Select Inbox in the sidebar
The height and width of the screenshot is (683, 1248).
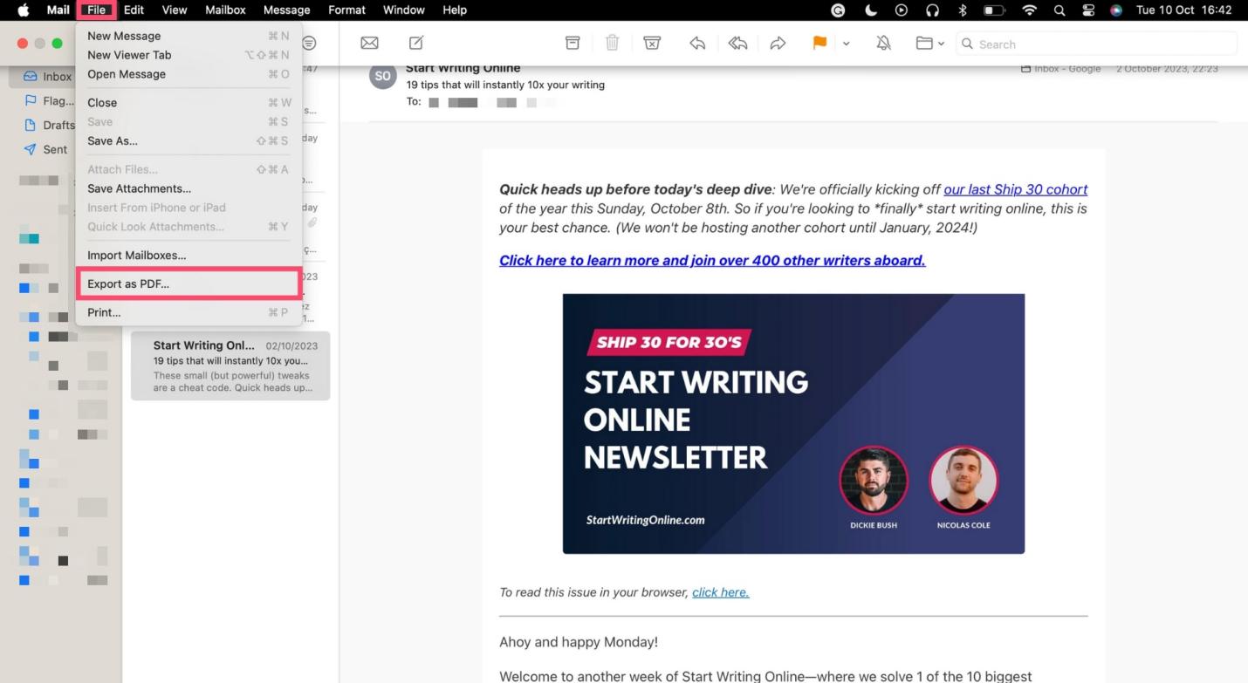(47, 77)
